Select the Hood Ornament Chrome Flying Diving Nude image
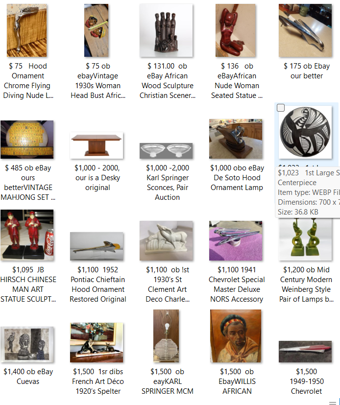The width and height of the screenshot is (340, 405). click(26, 30)
